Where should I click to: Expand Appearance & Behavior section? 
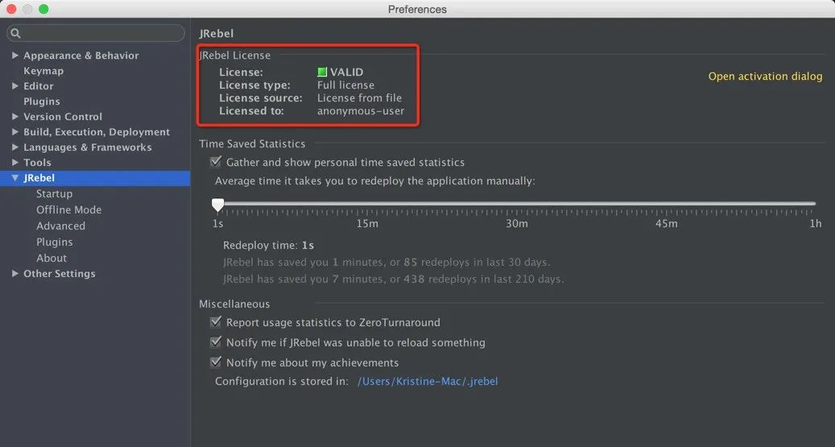(x=15, y=56)
